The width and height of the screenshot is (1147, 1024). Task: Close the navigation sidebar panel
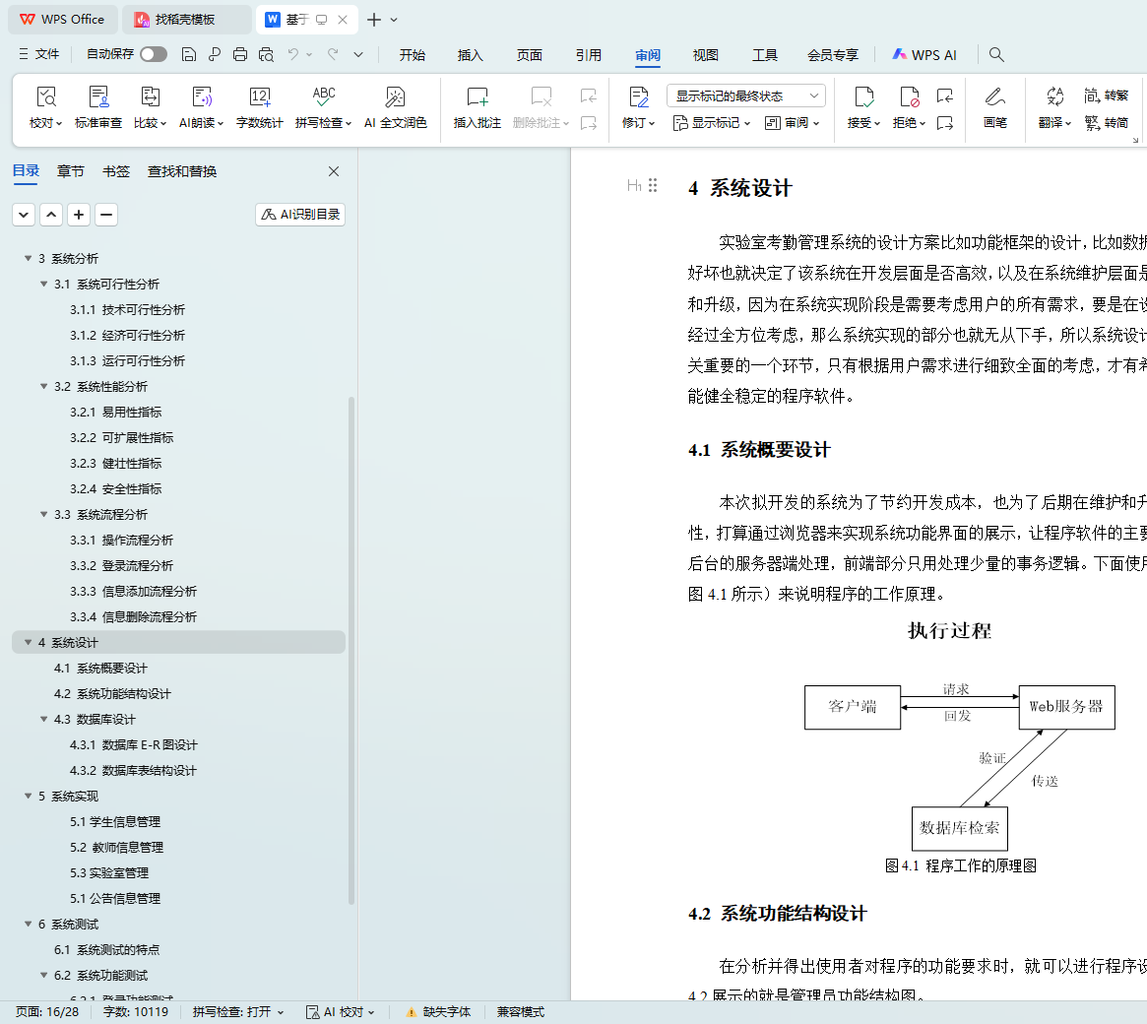tap(334, 171)
